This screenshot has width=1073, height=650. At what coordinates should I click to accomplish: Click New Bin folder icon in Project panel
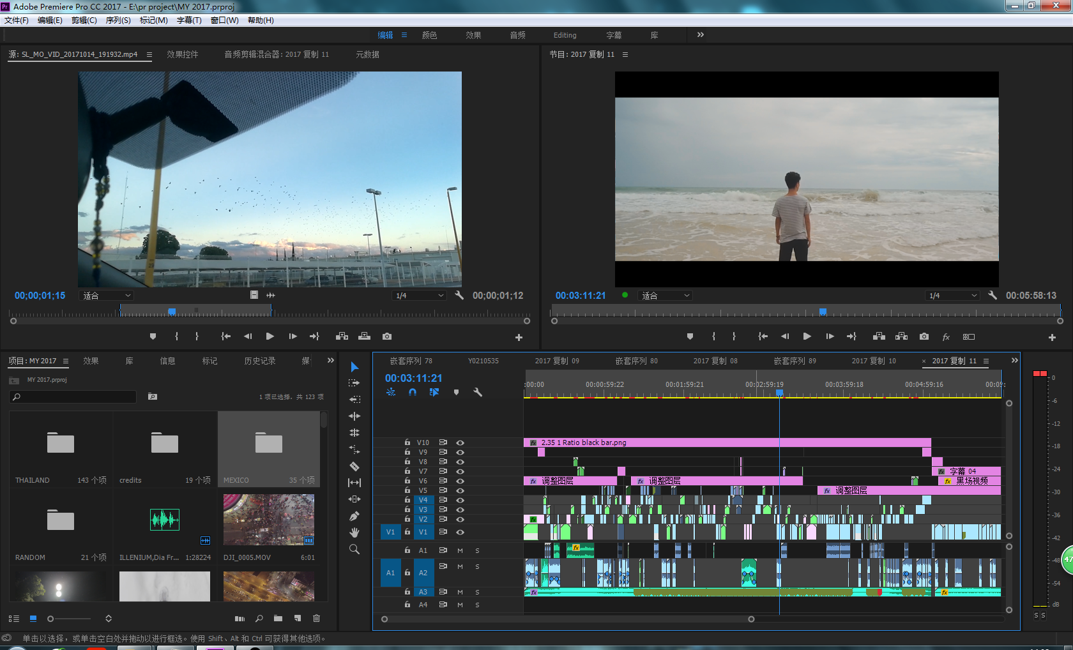click(x=278, y=618)
